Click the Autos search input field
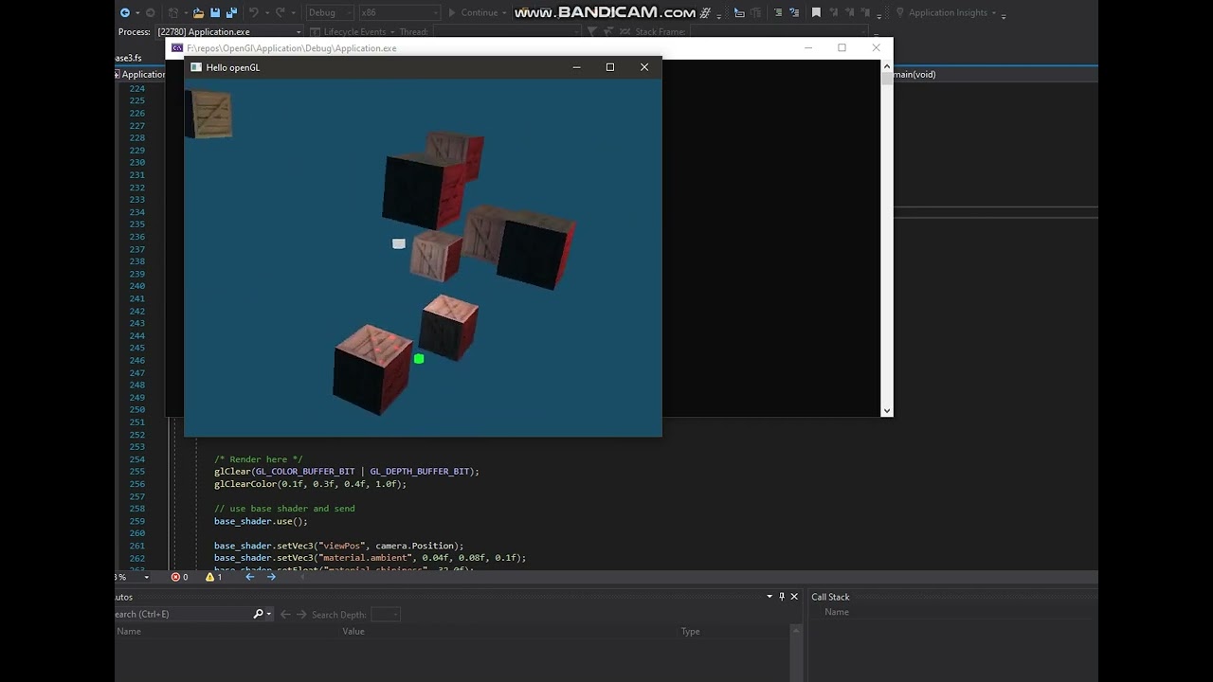Screen dimensions: 1213x682 tap(182, 614)
